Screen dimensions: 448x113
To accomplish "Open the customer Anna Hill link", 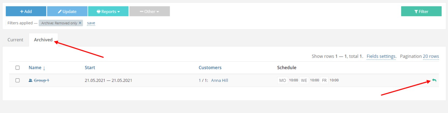I will pos(220,80).
